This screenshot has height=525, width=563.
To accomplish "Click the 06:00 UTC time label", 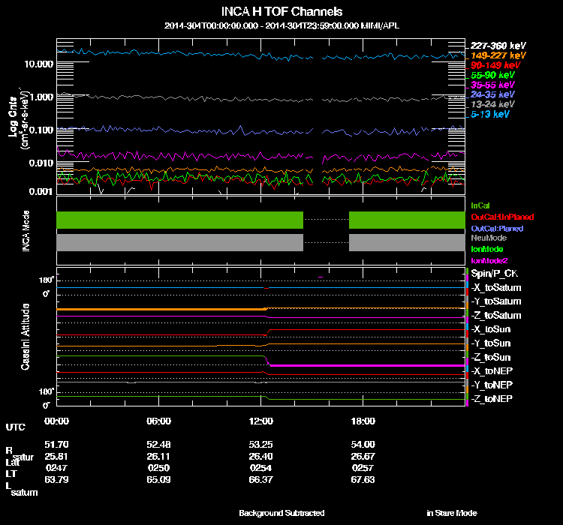I will pos(159,421).
